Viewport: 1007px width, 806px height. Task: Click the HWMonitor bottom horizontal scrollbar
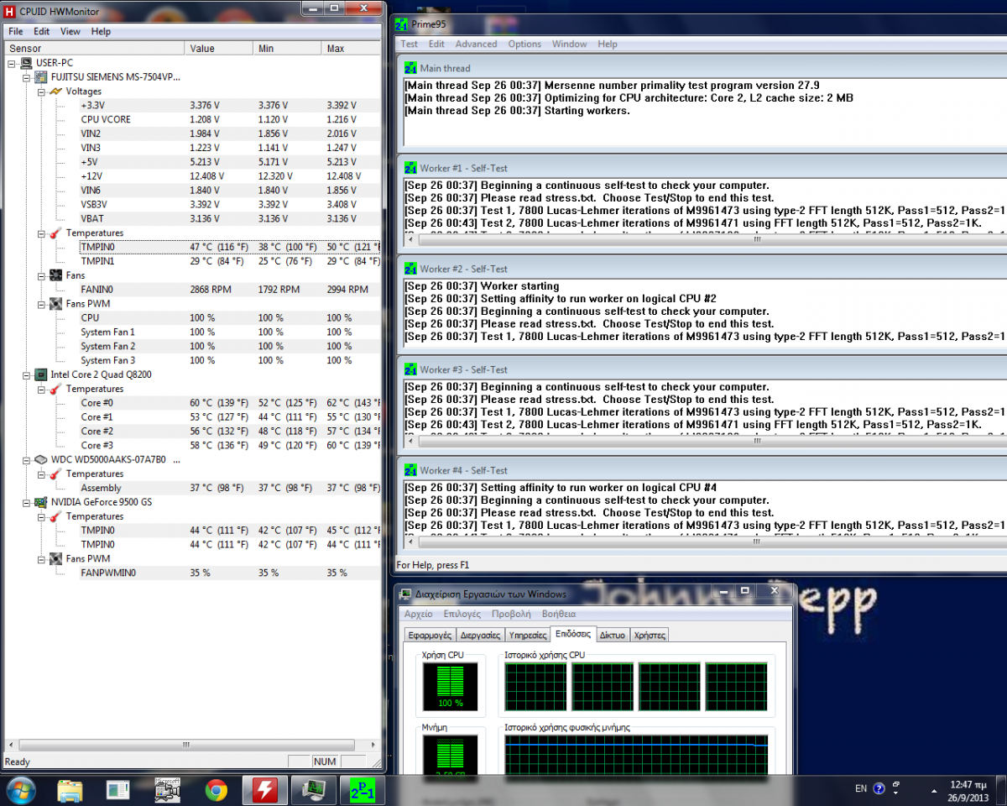(192, 745)
